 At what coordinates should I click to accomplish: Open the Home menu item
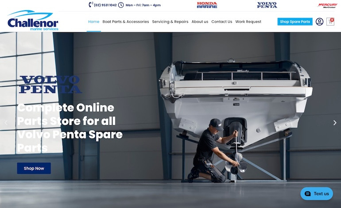coord(94,22)
